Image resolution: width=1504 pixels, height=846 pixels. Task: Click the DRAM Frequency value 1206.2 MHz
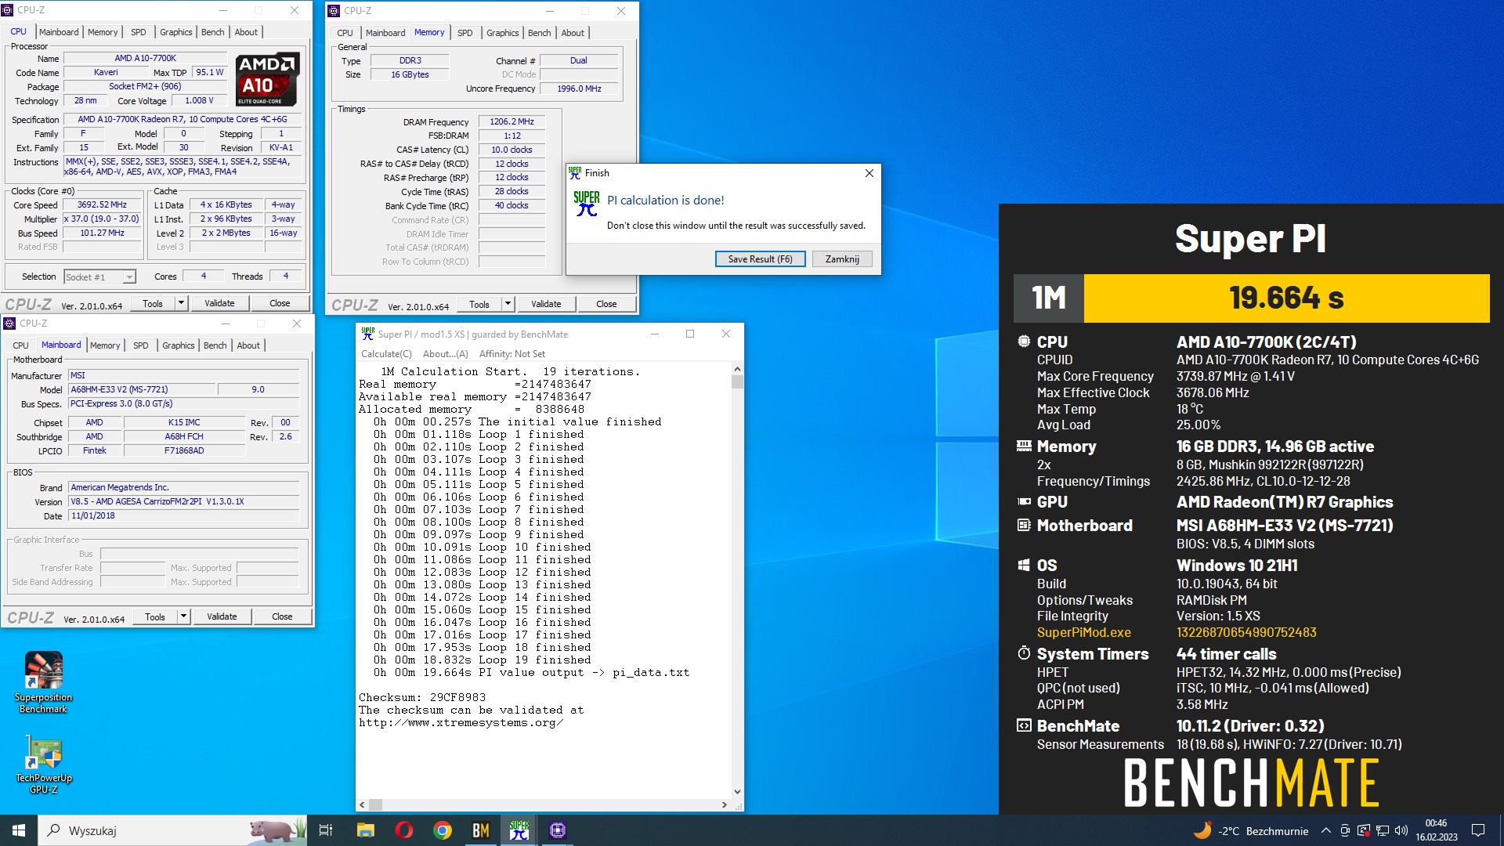click(x=512, y=122)
